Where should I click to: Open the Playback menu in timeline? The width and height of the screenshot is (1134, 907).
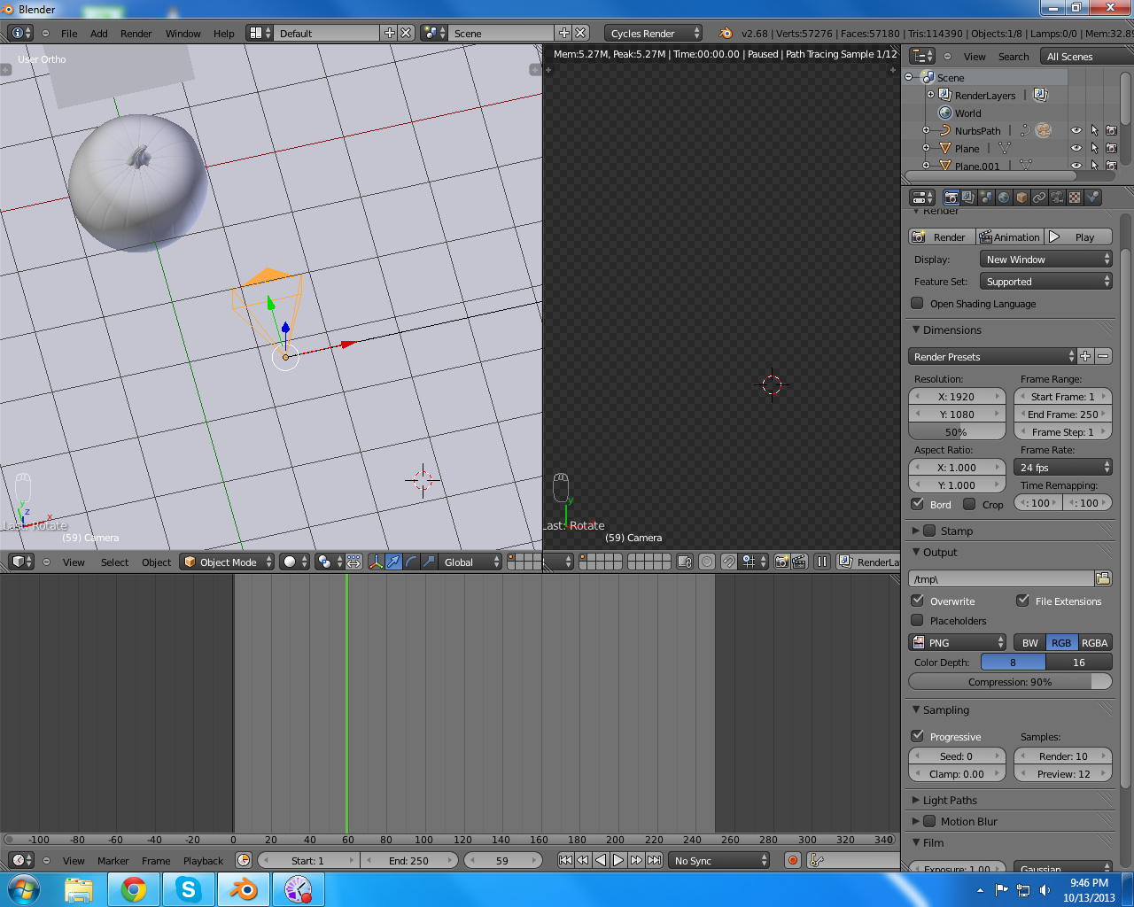click(203, 860)
